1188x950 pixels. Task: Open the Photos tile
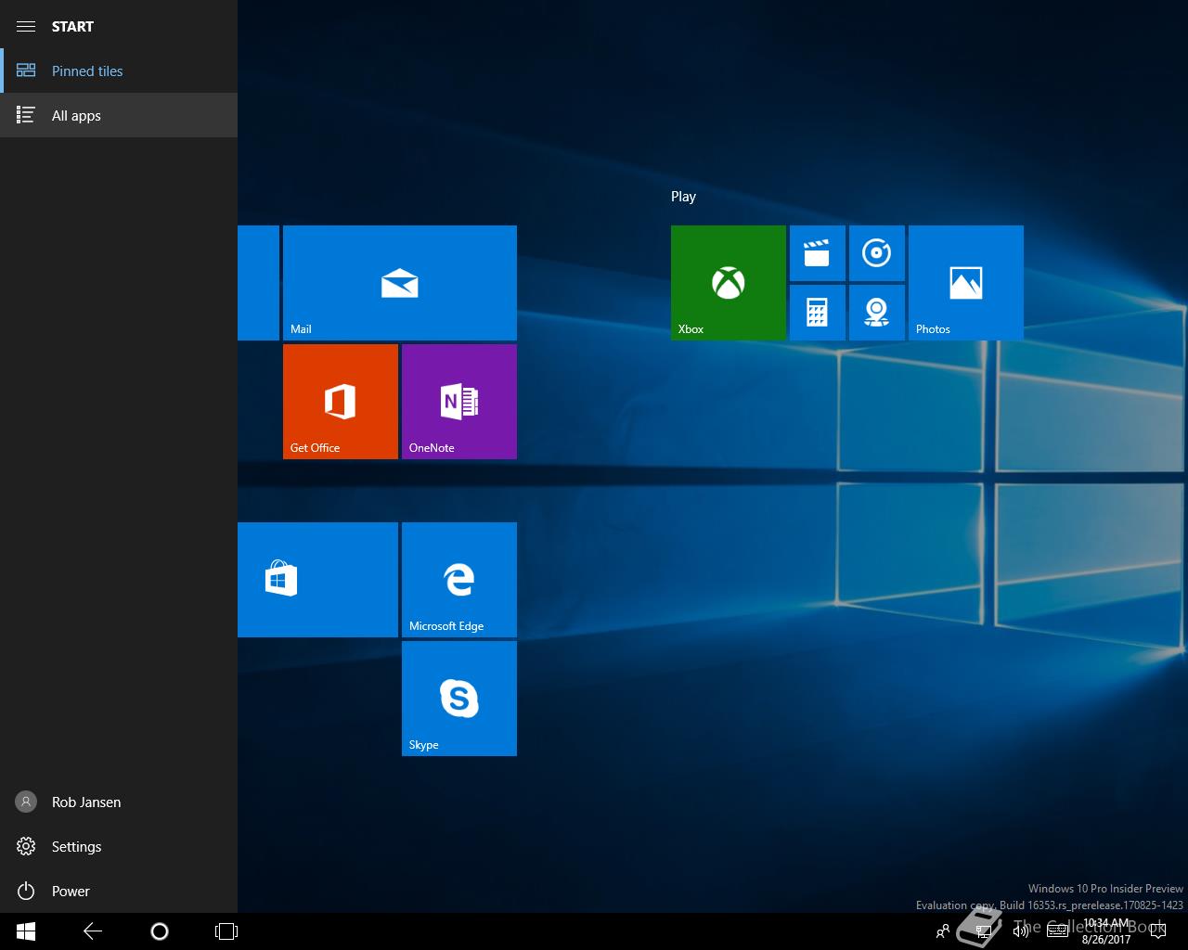coord(966,283)
